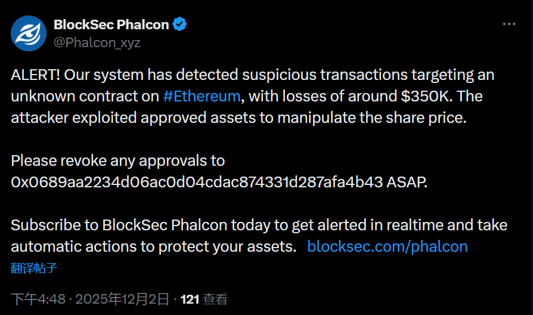
Task: Open the @Phalcon_xyz handle link
Action: click(97, 42)
